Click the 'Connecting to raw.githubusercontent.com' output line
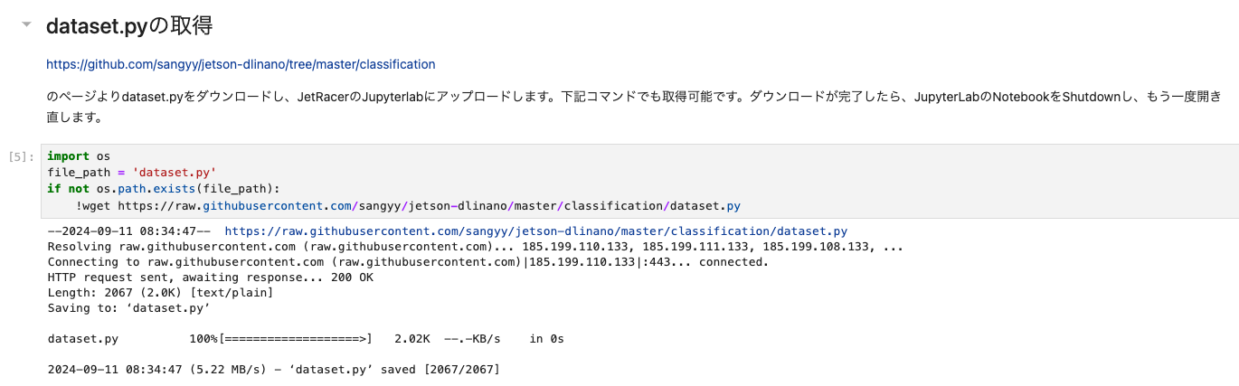The height and width of the screenshot is (386, 1239). 408,262
